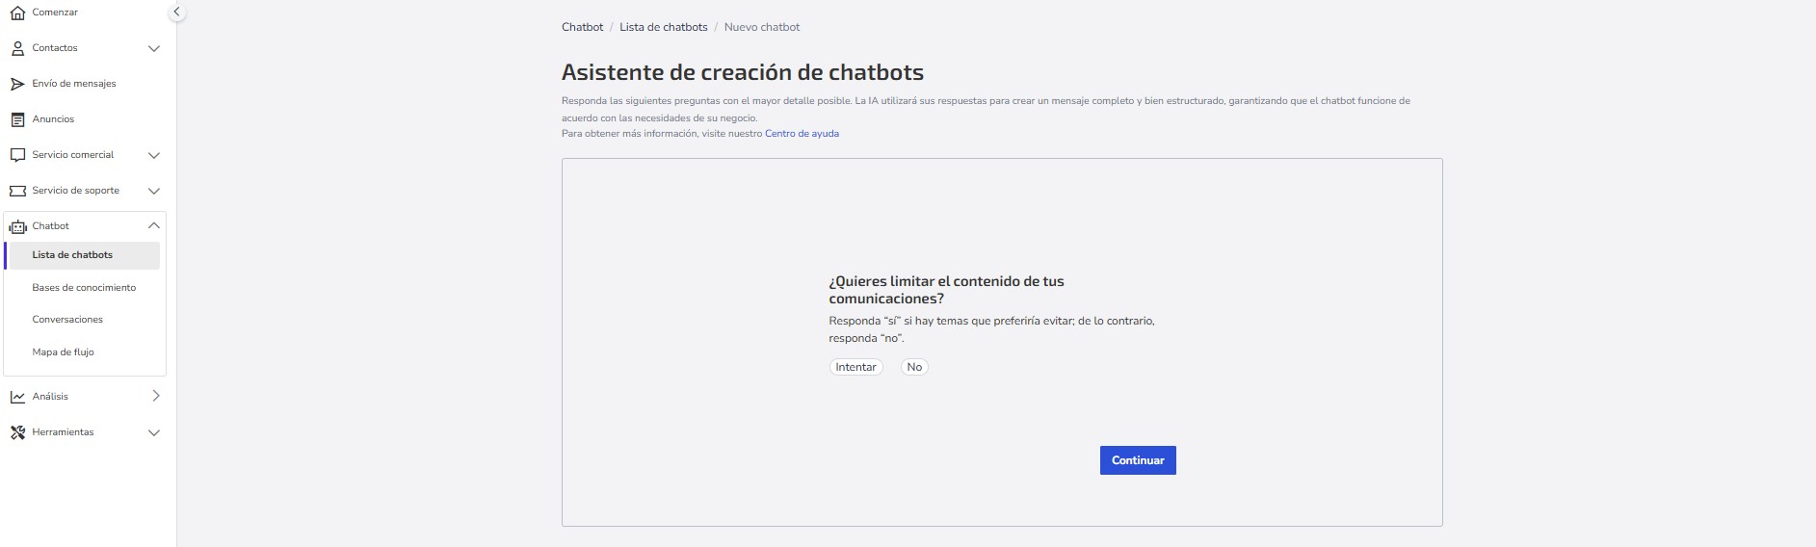
Task: Choose the No answer chip
Action: coord(914,367)
